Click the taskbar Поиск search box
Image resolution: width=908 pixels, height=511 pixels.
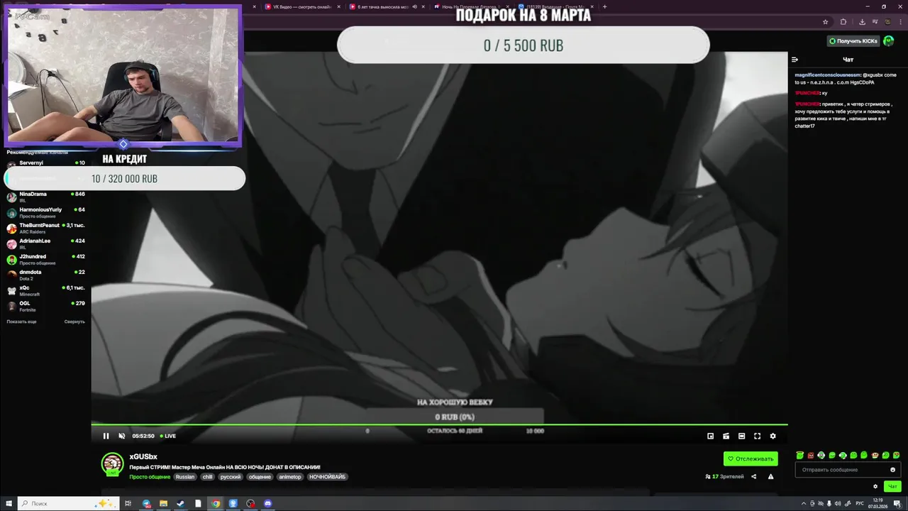(x=67, y=503)
